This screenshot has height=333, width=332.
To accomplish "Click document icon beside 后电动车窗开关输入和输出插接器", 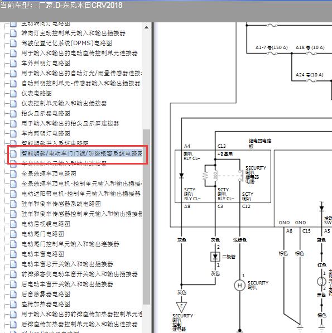I will (13, 284).
